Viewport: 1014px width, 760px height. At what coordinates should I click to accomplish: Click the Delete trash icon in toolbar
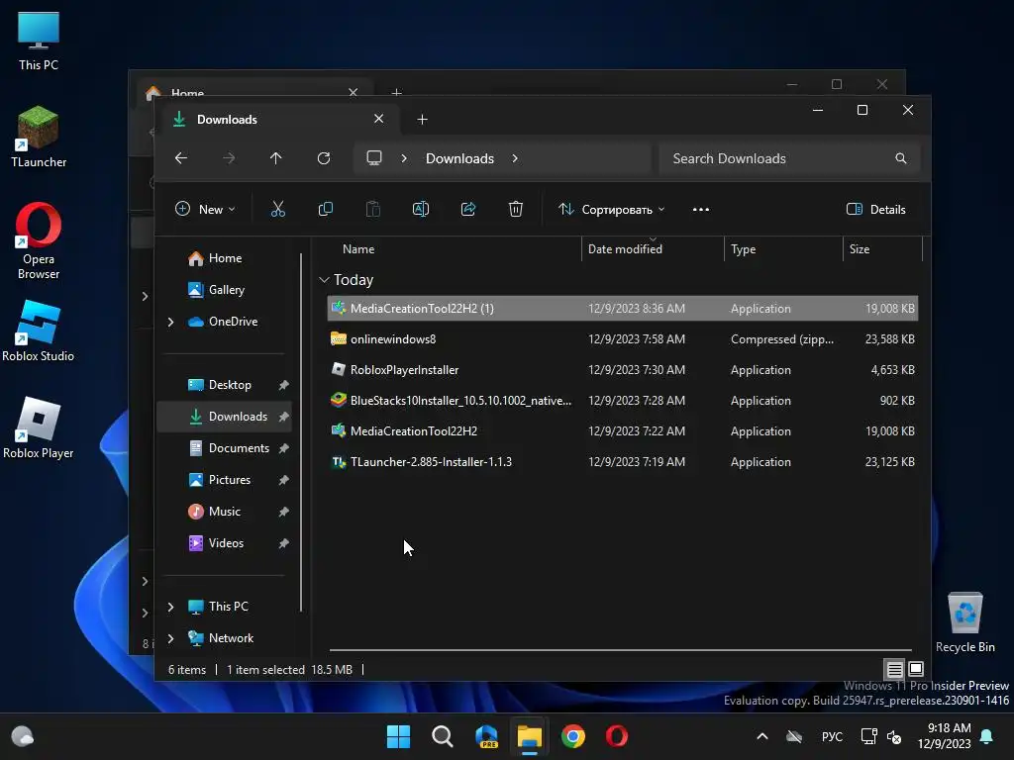coord(515,209)
